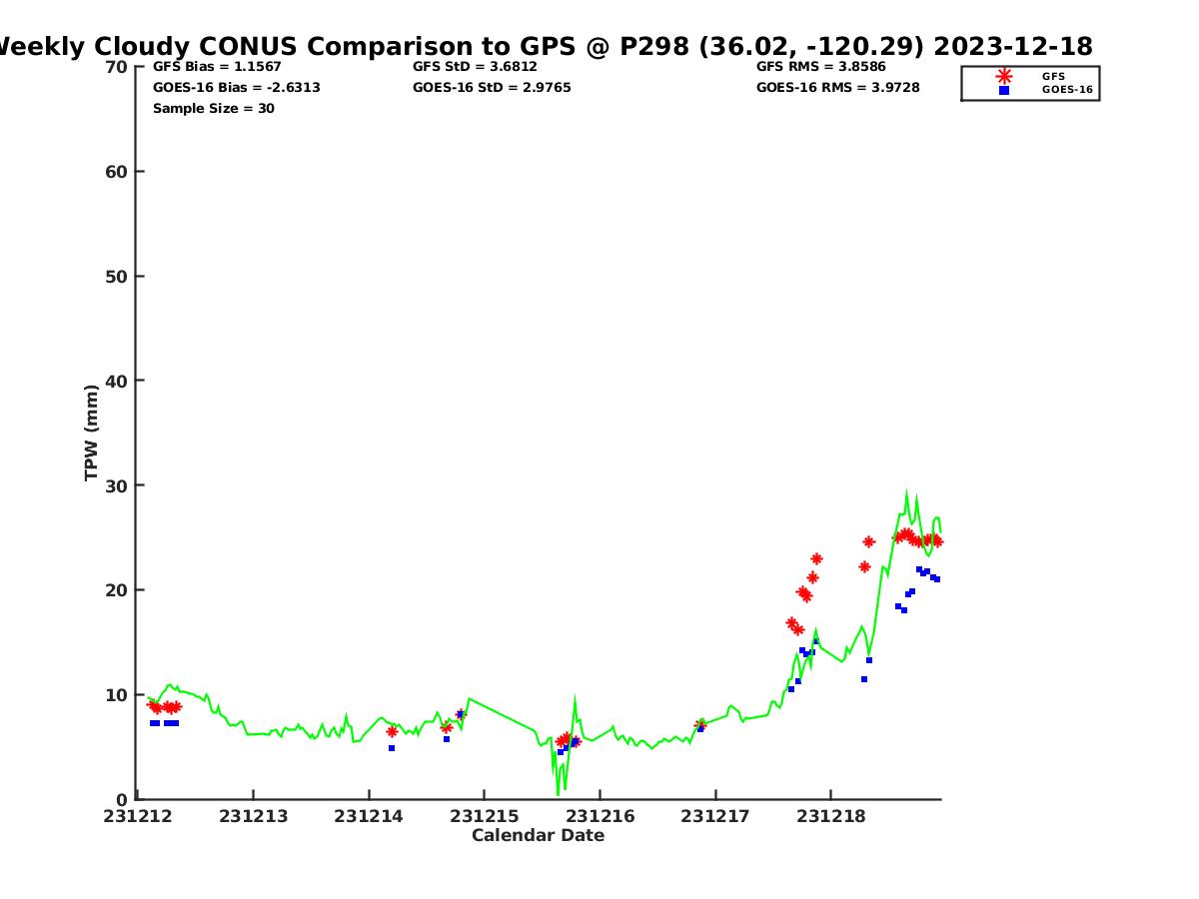Select the blue square just below the 231214 asterisk
This screenshot has height=899, width=1199.
(392, 748)
